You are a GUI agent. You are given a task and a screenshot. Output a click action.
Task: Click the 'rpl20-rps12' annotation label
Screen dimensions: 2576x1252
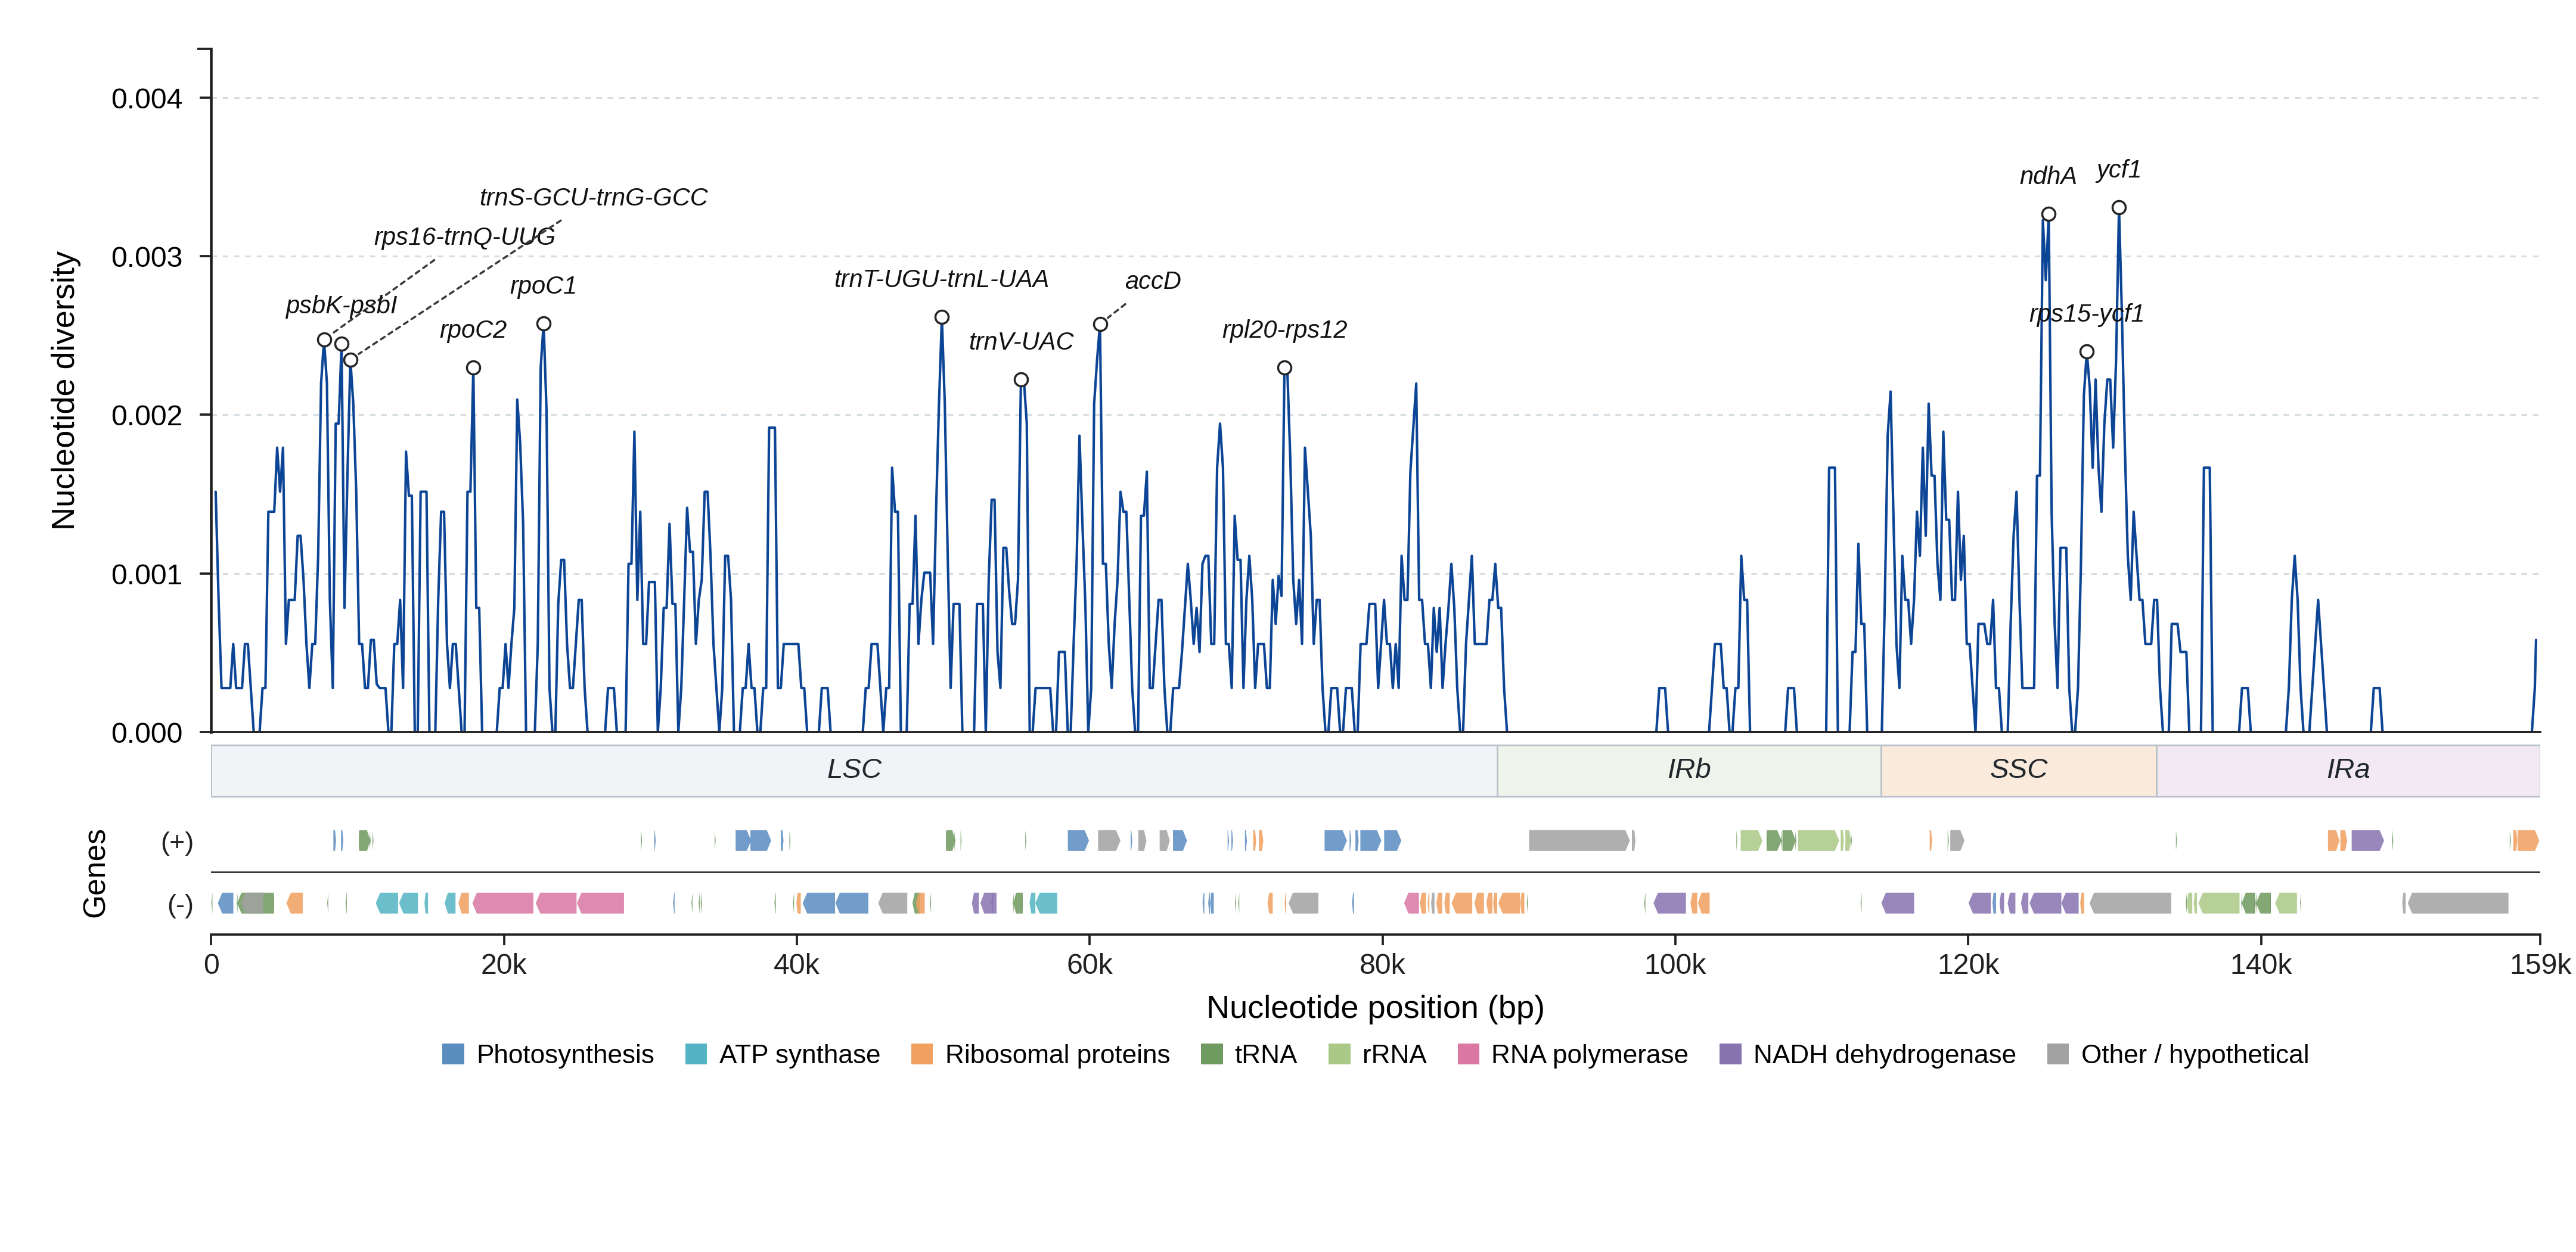point(1285,330)
